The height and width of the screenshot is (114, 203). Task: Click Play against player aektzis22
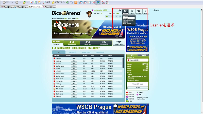pos(74,58)
